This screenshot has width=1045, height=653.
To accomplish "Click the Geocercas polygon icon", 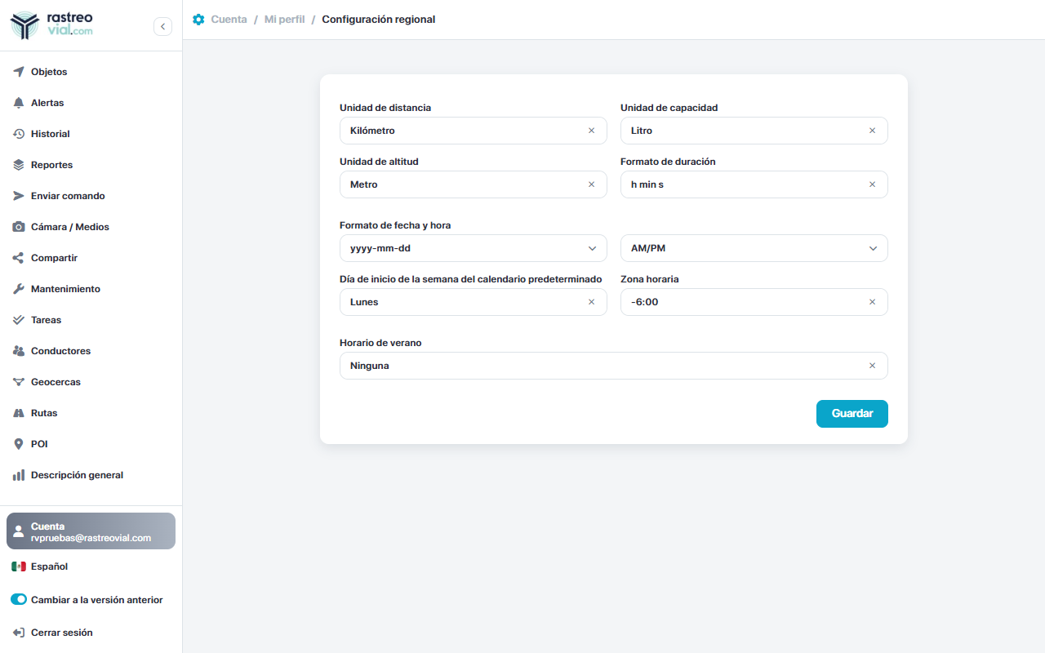I will 19,382.
